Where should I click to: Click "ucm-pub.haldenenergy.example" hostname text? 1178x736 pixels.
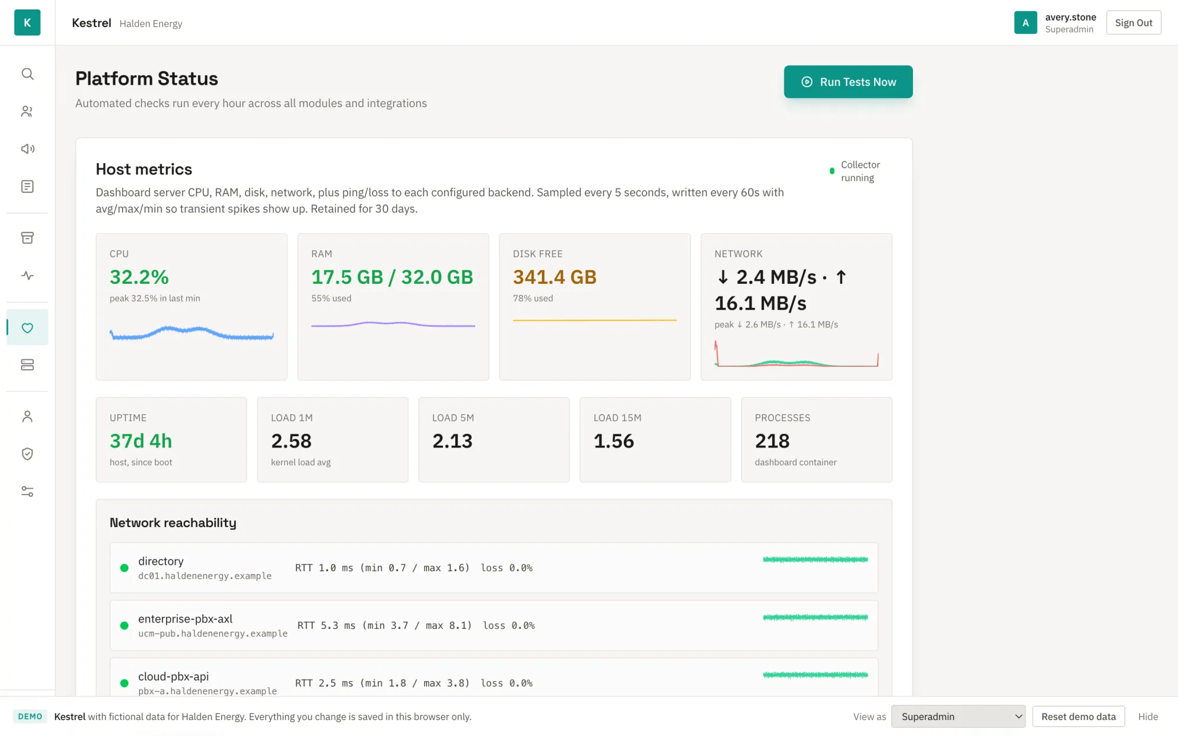(x=213, y=634)
